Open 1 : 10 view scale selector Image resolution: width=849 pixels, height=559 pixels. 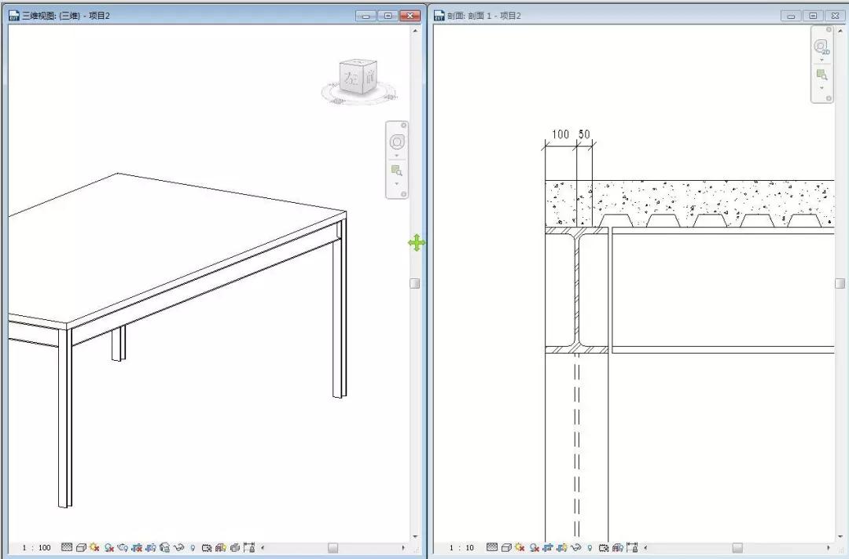tap(462, 548)
